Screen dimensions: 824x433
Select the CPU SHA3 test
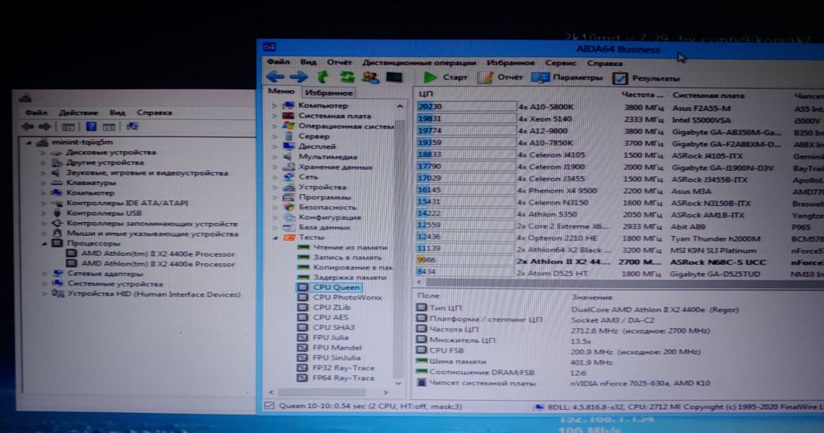[x=334, y=328]
